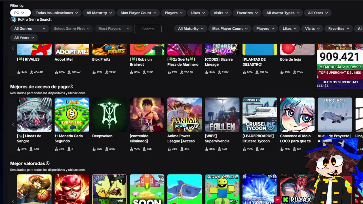Click the [🍀] RIVALES game title
Screen dimensions: 363x204
[28, 59]
